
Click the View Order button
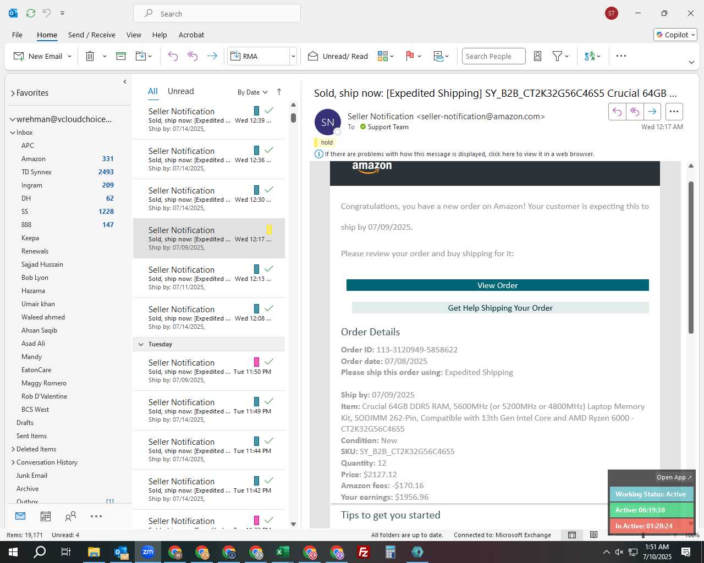[x=498, y=285]
